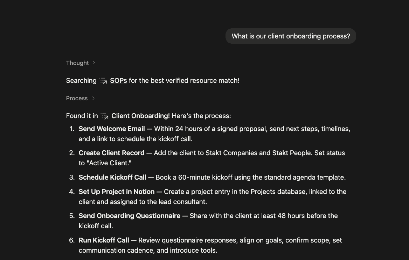Image resolution: width=409 pixels, height=260 pixels.
Task: Click the arrow glyph in the SOPs resource icon
Action: point(105,82)
